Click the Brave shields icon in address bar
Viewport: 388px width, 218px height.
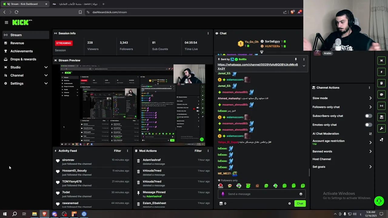coord(293,12)
